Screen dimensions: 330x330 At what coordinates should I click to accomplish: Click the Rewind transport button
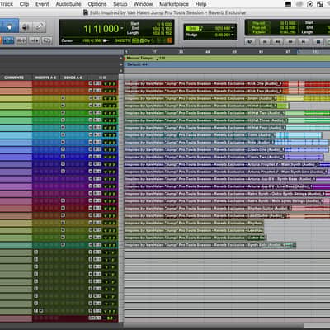278,41
